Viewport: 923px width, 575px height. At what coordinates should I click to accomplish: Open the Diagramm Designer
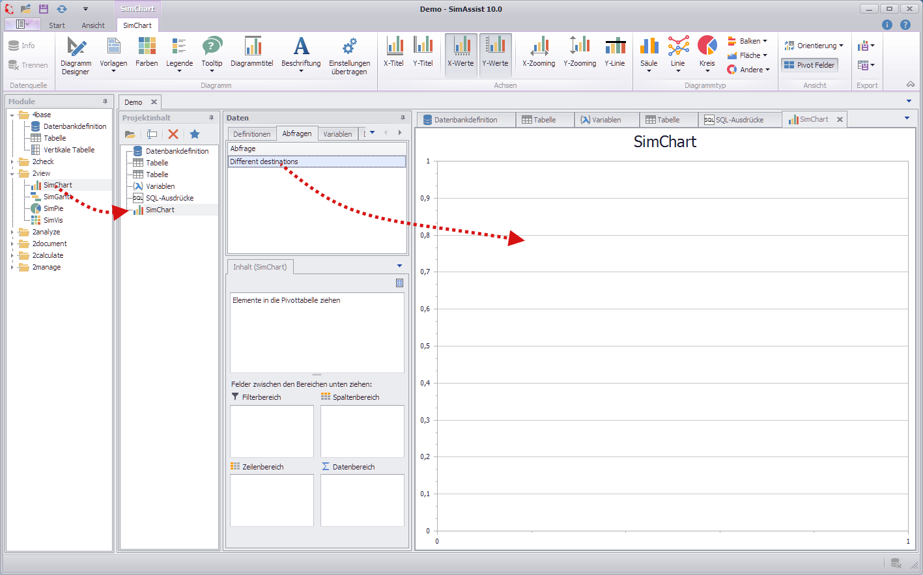(76, 55)
